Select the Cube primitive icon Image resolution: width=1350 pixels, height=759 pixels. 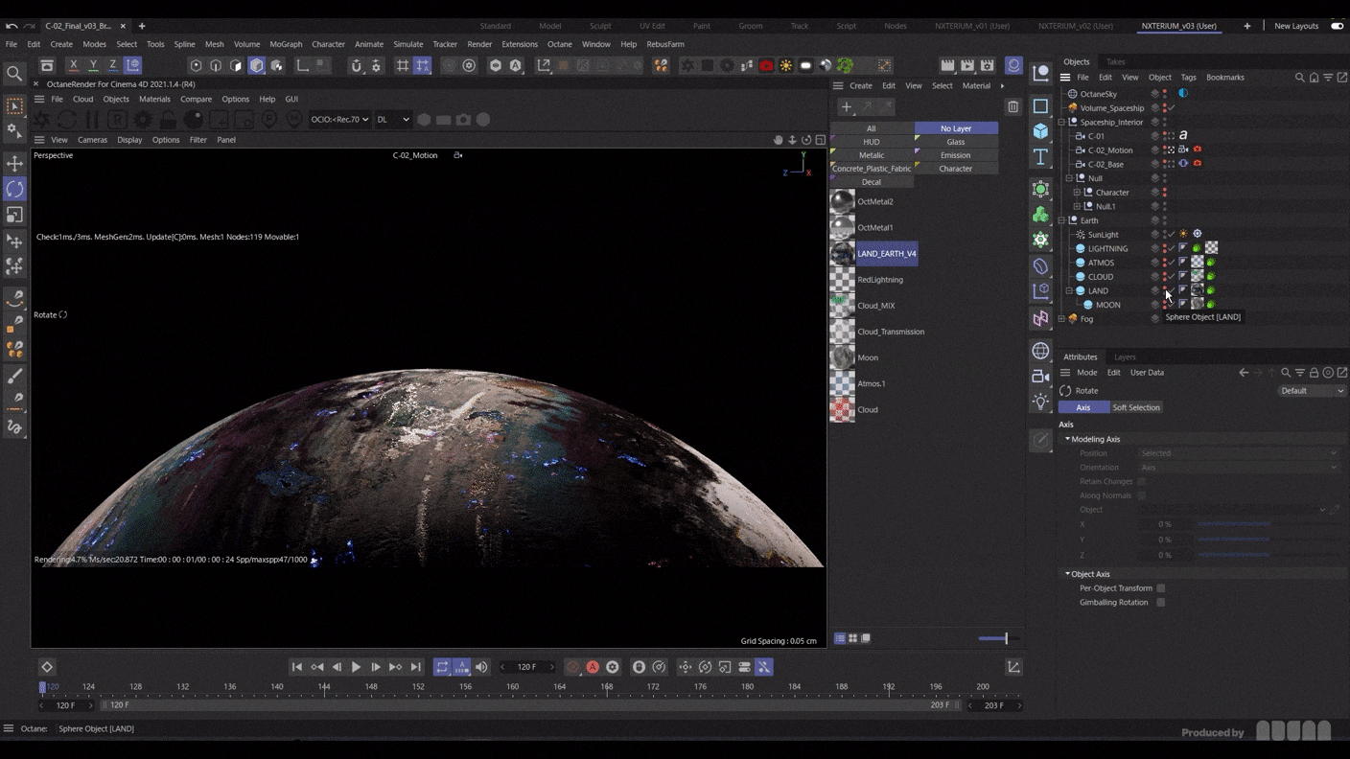(1040, 131)
